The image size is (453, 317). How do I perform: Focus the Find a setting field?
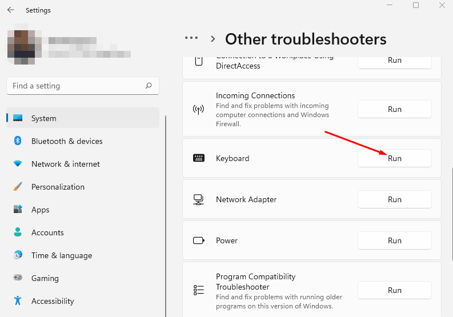(x=83, y=86)
